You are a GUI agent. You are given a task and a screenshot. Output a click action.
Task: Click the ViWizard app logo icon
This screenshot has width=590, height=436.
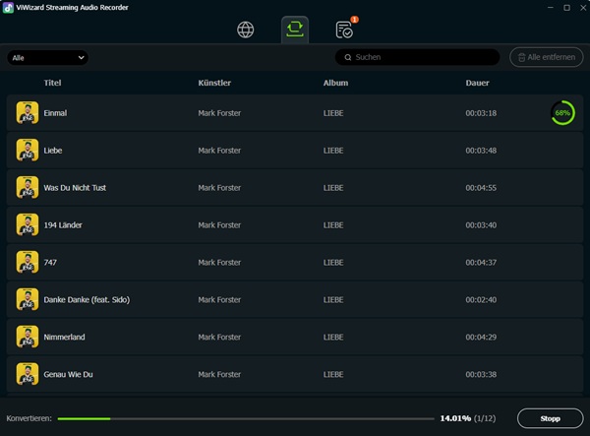[8, 8]
